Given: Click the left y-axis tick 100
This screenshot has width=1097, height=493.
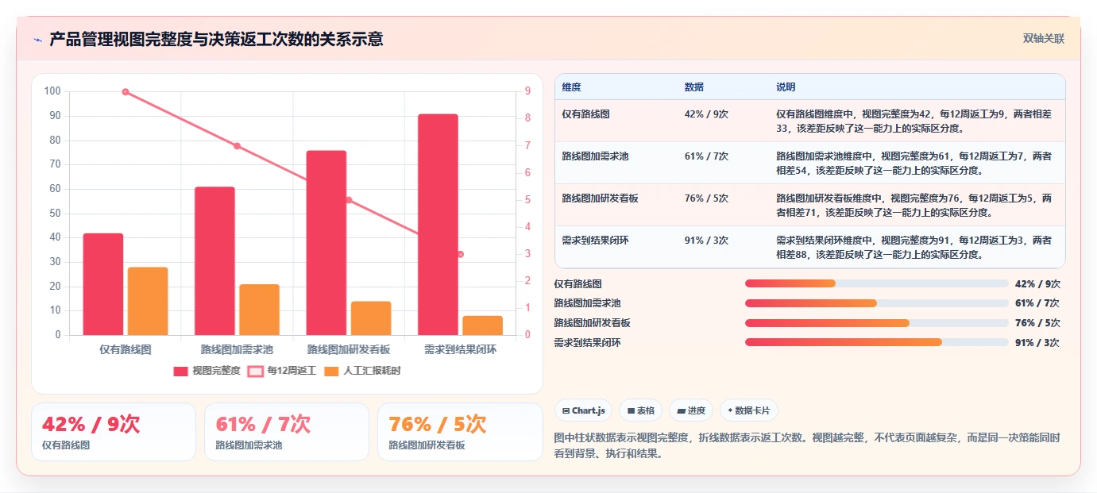Looking at the screenshot, I should click(x=52, y=91).
